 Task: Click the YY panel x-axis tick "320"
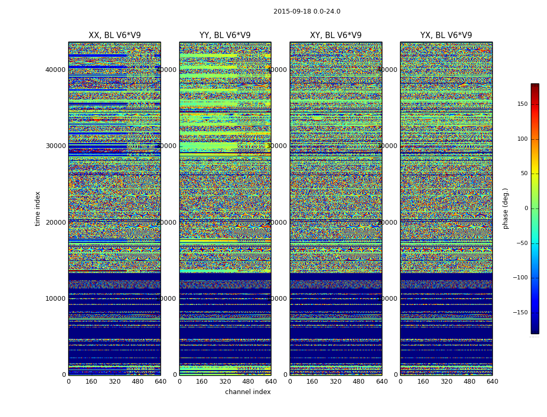(x=225, y=382)
